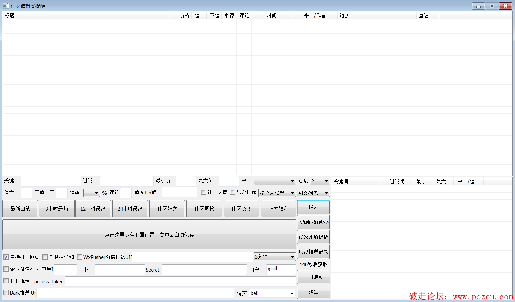515x302 pixels.
Task: Click the 开机启动 button
Action: pos(313,277)
